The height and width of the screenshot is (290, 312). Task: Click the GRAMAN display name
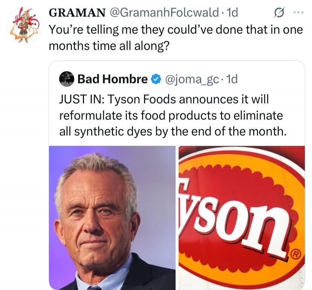click(x=77, y=13)
